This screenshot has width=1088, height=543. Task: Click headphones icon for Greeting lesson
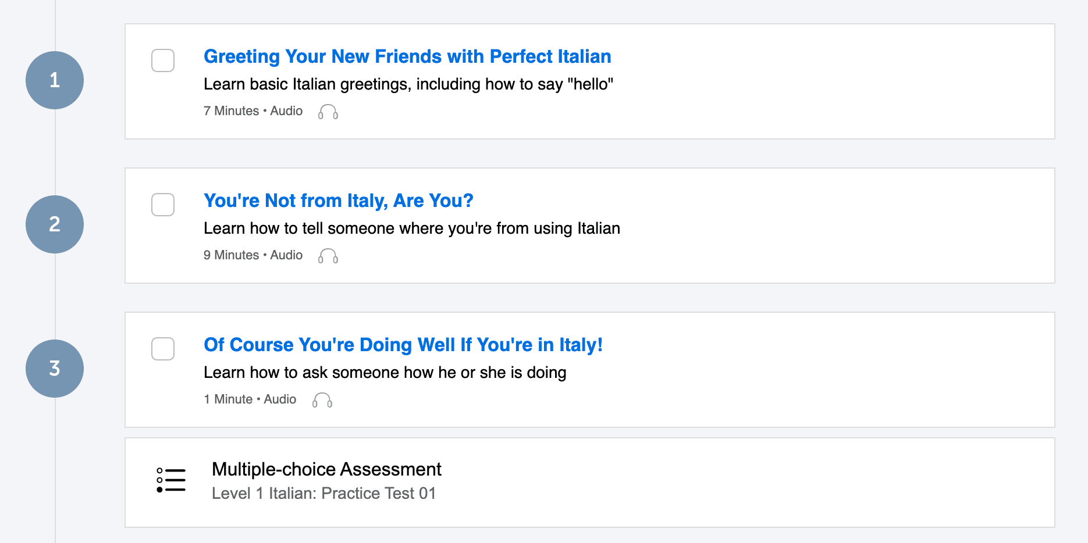tap(328, 112)
